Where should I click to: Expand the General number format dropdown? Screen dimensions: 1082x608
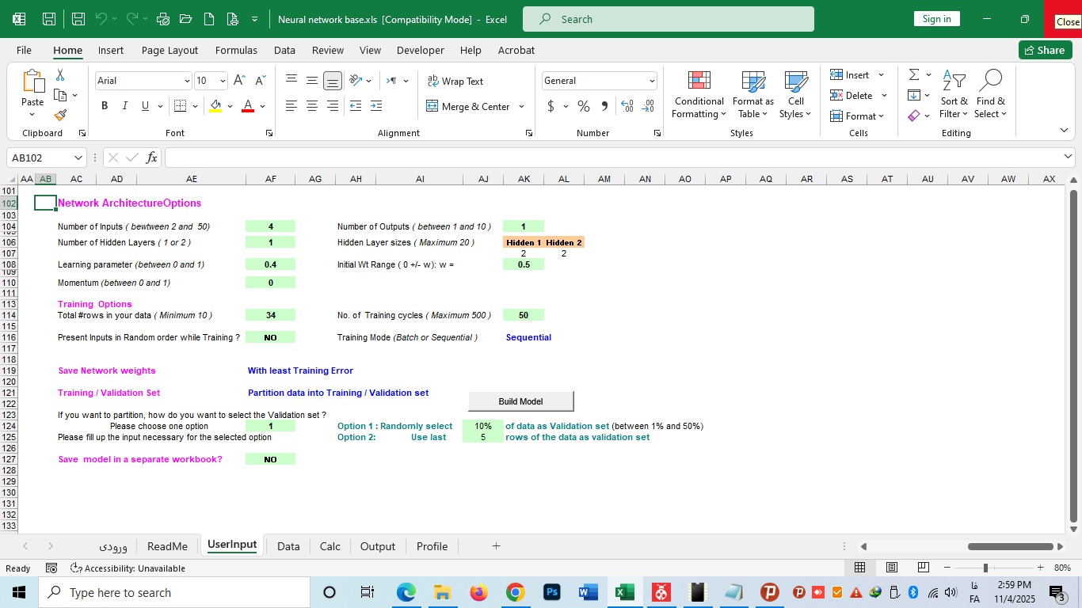pyautogui.click(x=652, y=81)
